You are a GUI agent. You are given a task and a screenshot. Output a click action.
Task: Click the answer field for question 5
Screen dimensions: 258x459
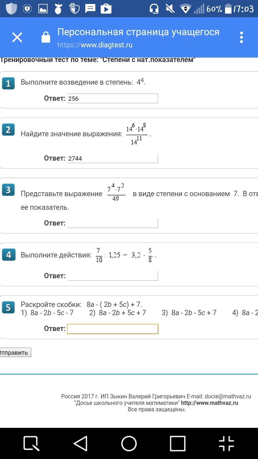point(113,329)
